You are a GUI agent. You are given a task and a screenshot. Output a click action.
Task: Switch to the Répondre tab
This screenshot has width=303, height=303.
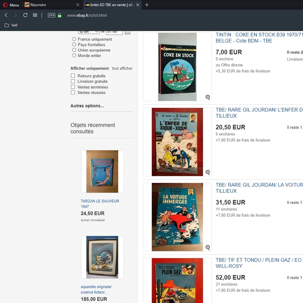(51, 5)
